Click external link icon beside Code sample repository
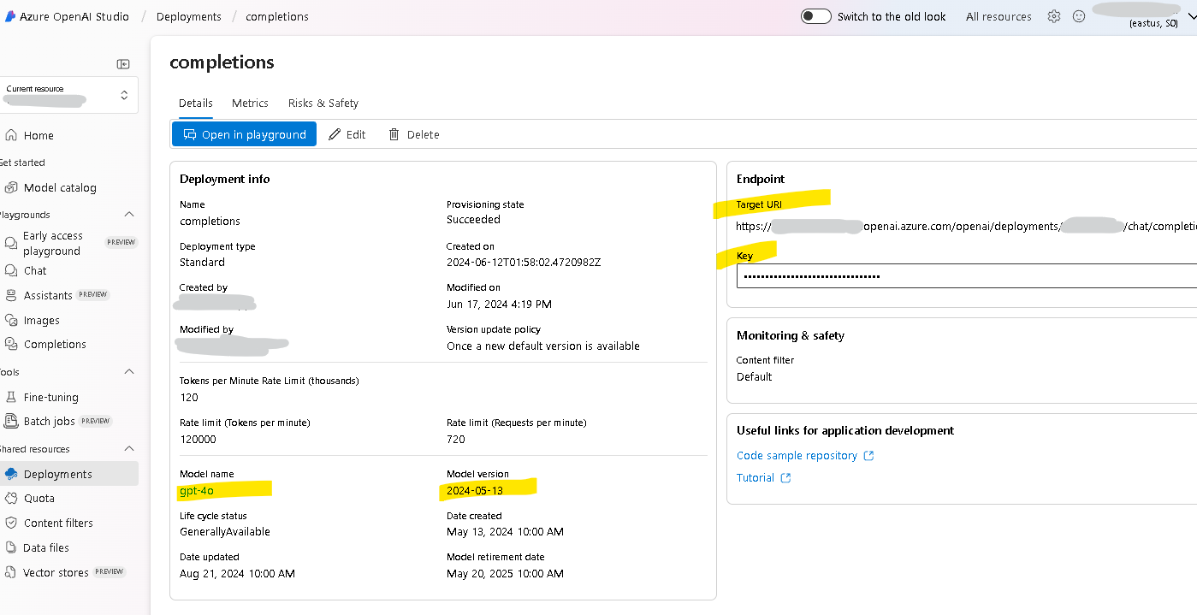Screen dimensions: 1197x615 pyautogui.click(x=868, y=456)
